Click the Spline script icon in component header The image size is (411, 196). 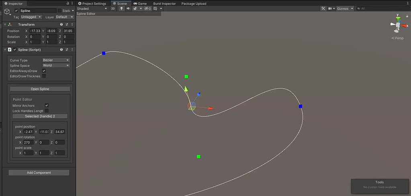10,50
